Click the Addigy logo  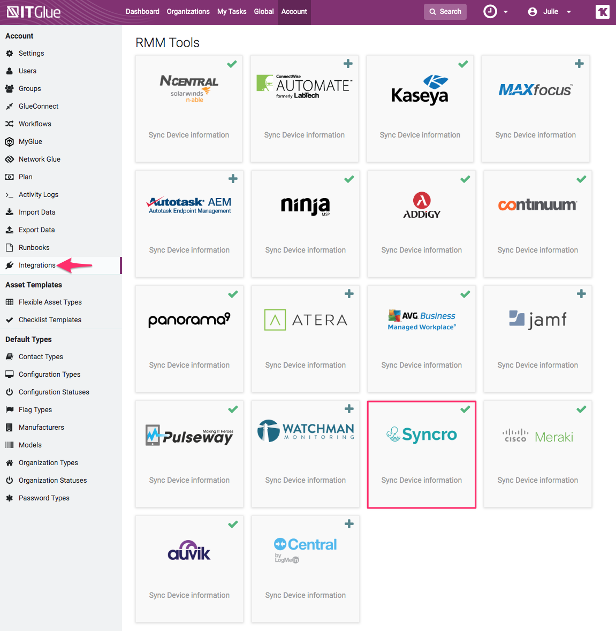[x=422, y=205]
